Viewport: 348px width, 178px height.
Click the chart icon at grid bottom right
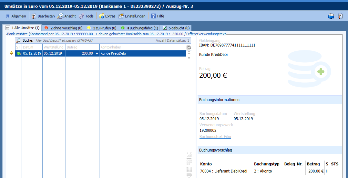[x=189, y=155]
